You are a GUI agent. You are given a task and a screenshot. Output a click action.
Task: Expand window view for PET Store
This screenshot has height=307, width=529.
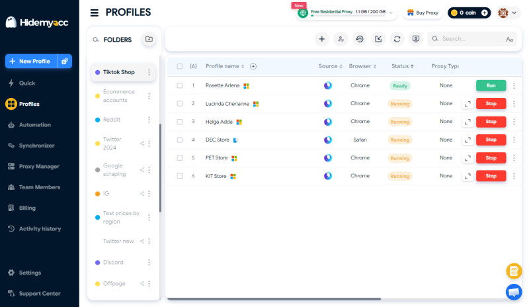[468, 158]
